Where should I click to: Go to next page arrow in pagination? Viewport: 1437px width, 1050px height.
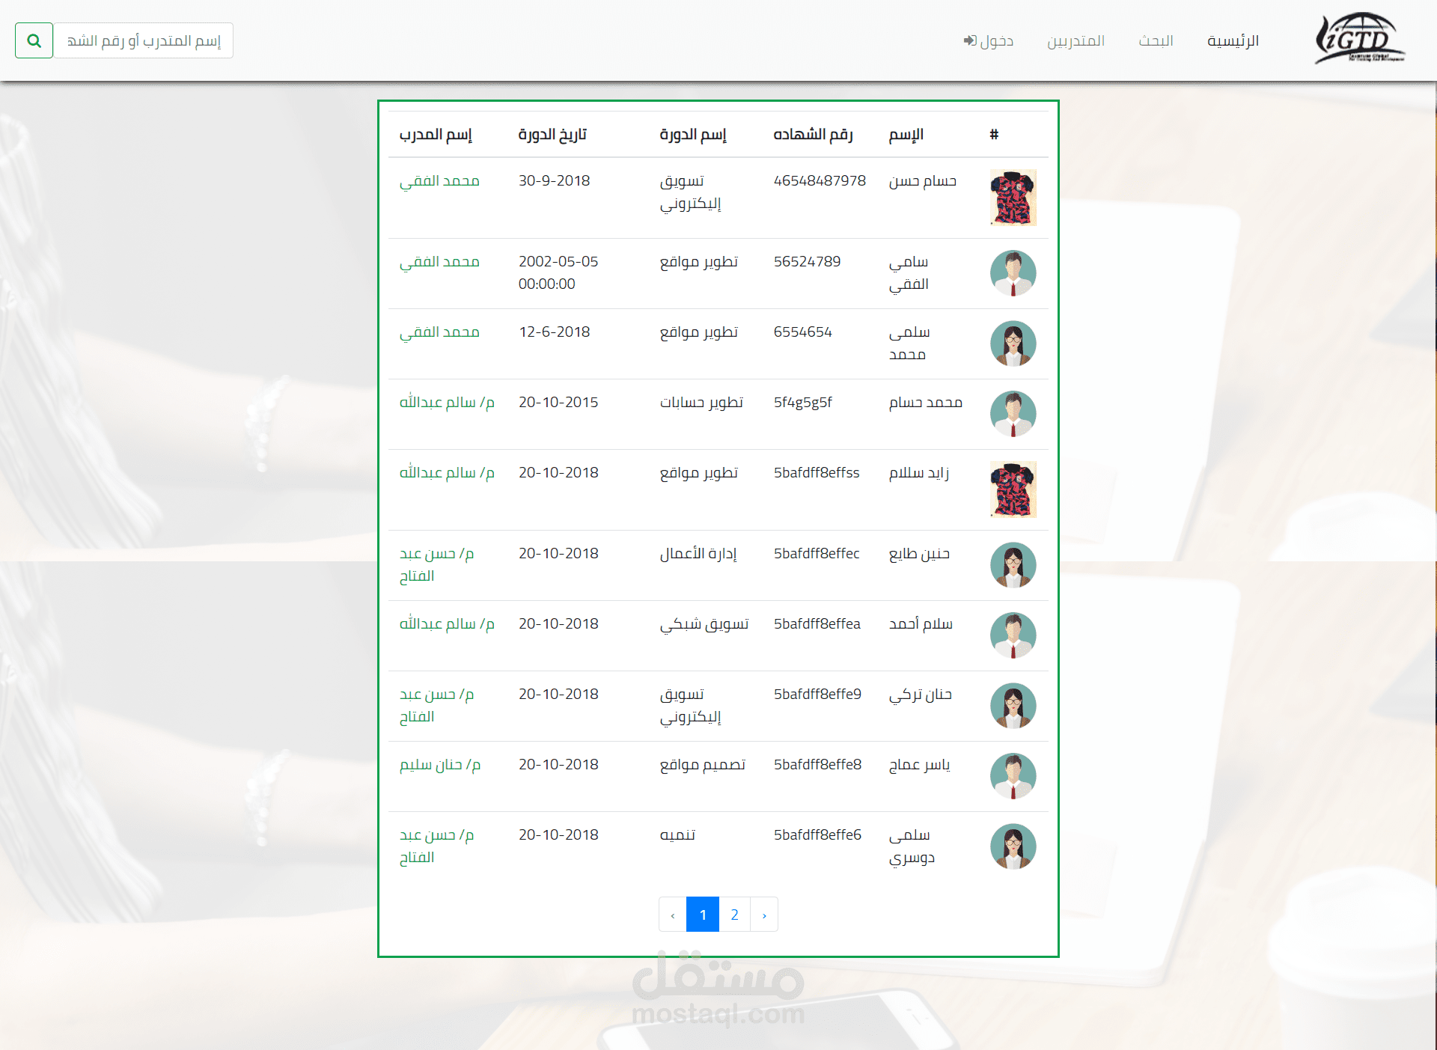coord(763,915)
